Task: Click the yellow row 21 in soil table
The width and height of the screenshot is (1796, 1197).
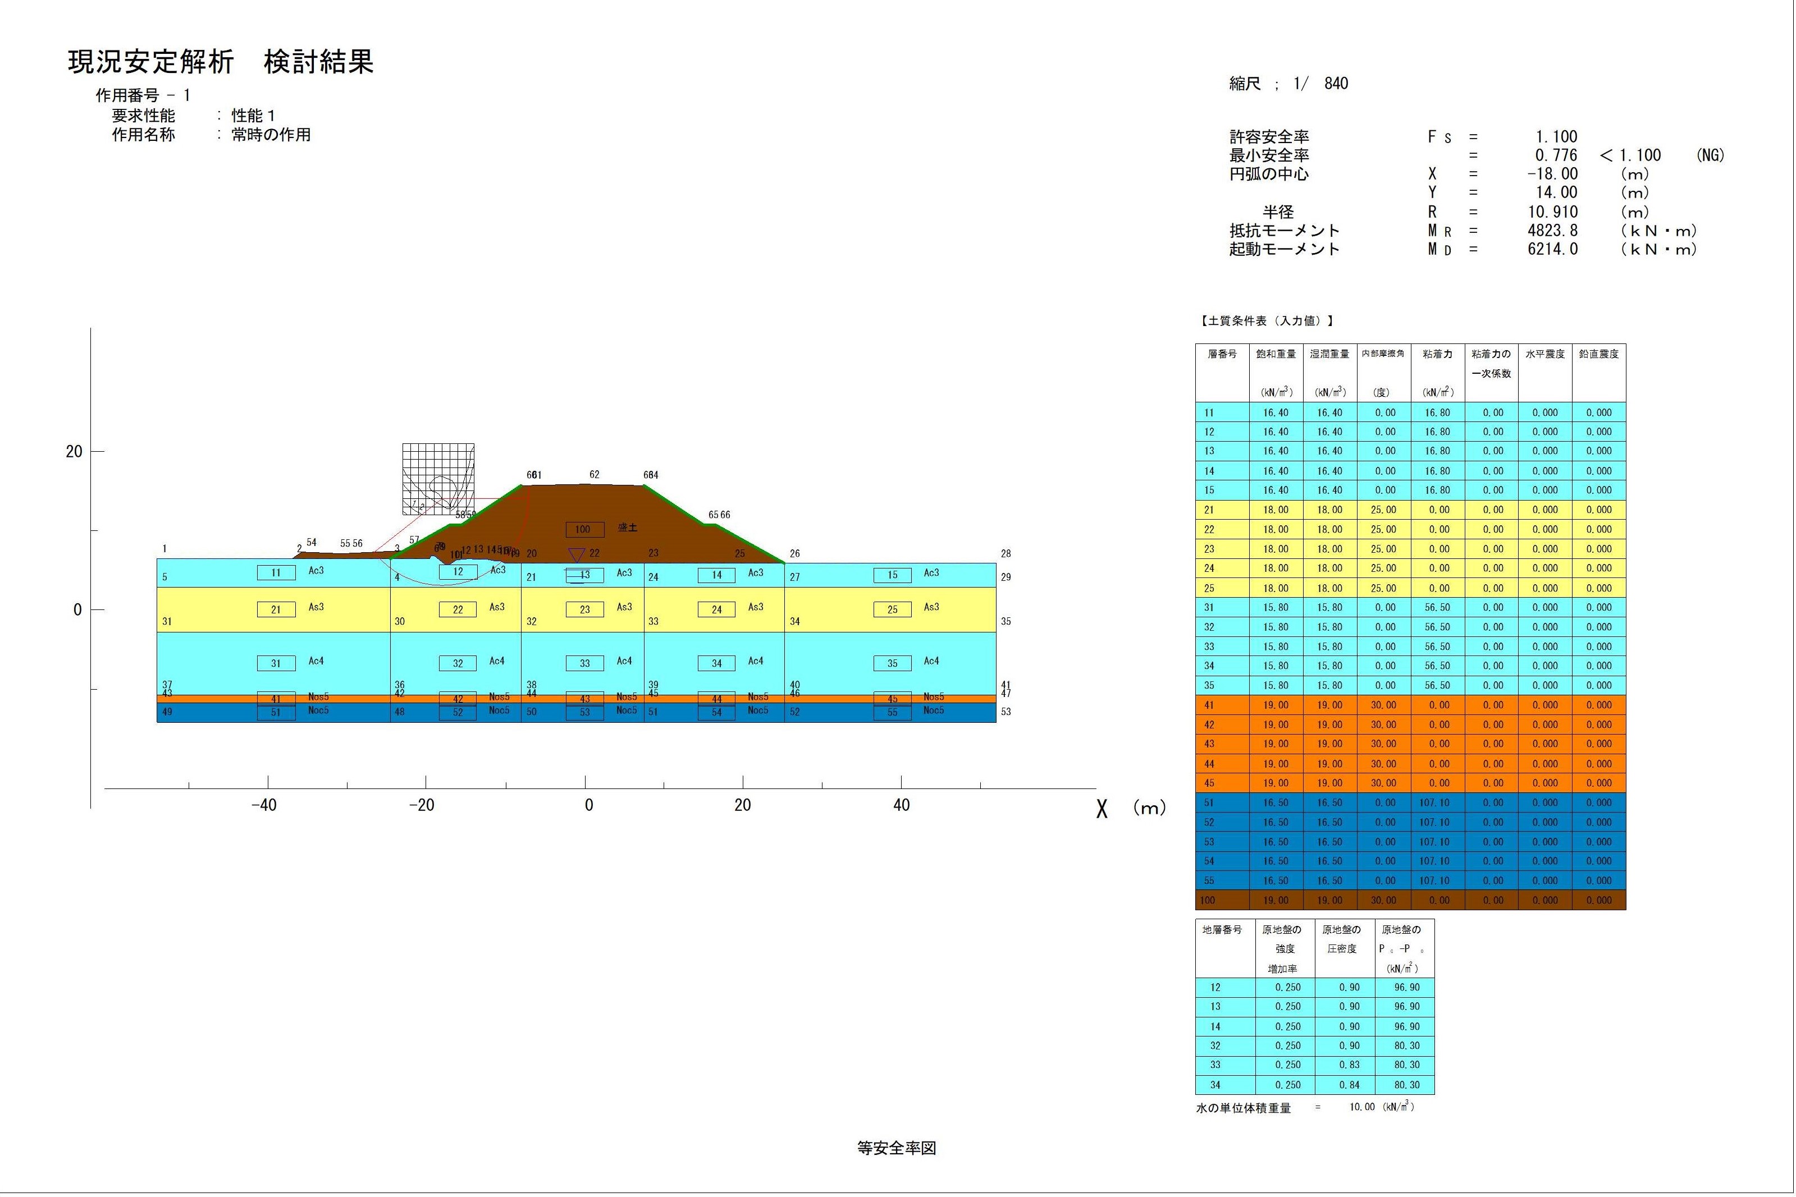Action: 1410,510
